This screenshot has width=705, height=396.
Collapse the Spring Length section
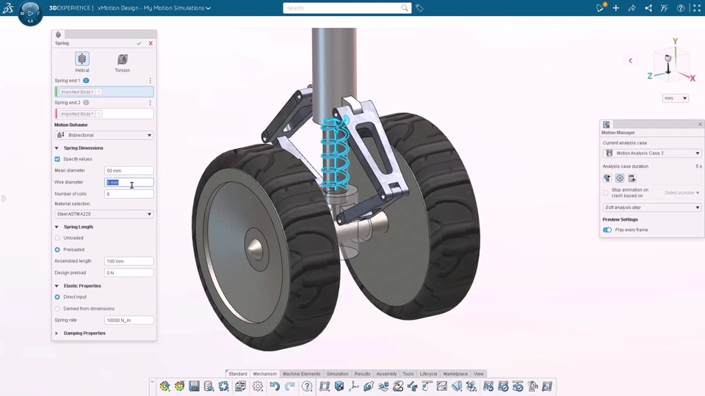tap(57, 227)
